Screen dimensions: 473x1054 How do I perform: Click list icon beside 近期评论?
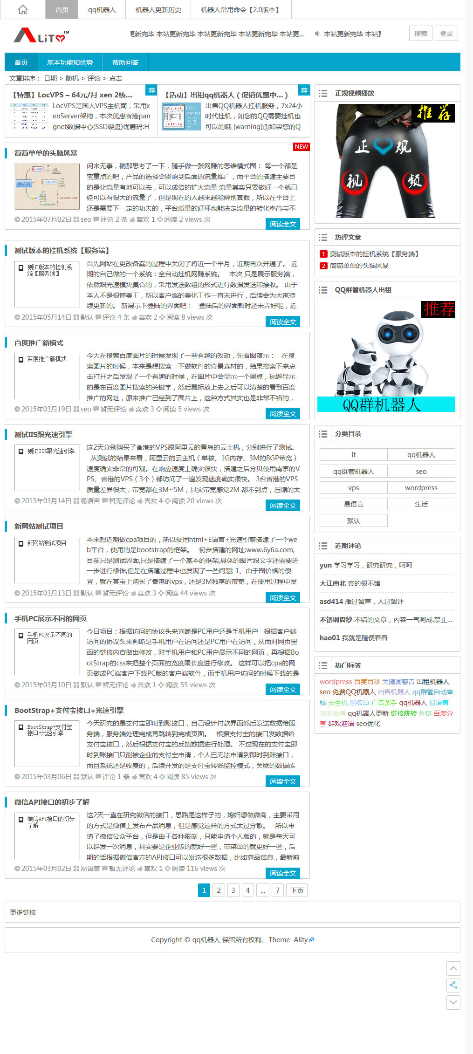(x=323, y=546)
